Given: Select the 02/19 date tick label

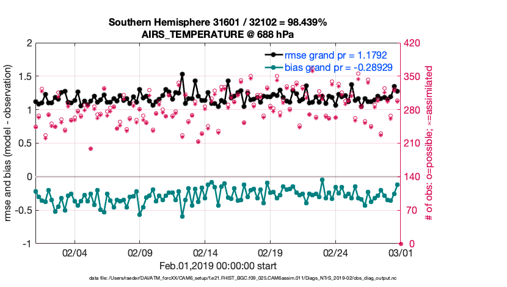Looking at the screenshot, I should tap(270, 253).
